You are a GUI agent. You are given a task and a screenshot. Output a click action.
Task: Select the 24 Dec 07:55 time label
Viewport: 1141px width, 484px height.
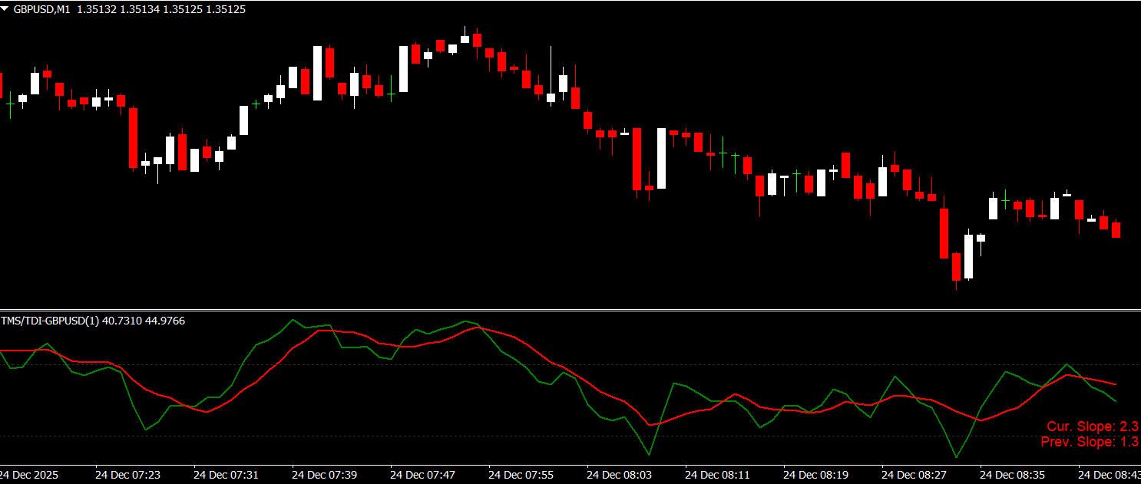coord(521,475)
